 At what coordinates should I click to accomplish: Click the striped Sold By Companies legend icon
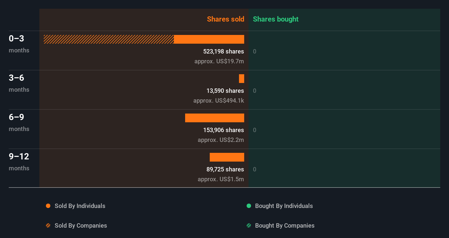point(48,225)
